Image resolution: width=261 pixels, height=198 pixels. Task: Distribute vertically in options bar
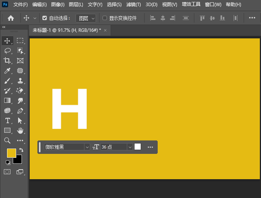185,18
